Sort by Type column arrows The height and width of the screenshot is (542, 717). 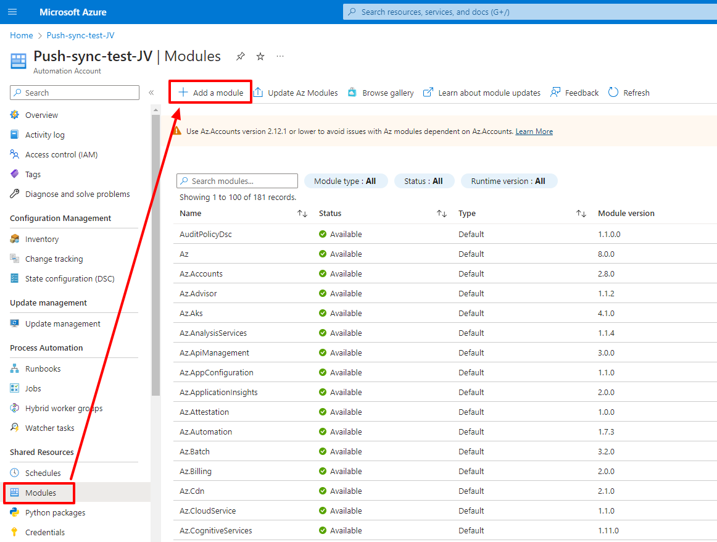(x=581, y=214)
